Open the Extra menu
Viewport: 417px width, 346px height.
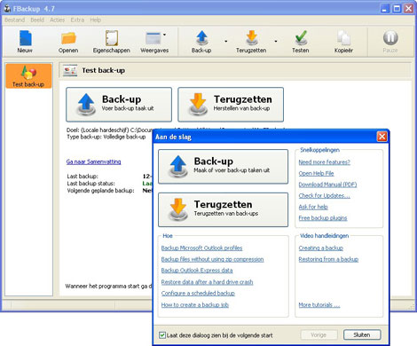tap(77, 20)
